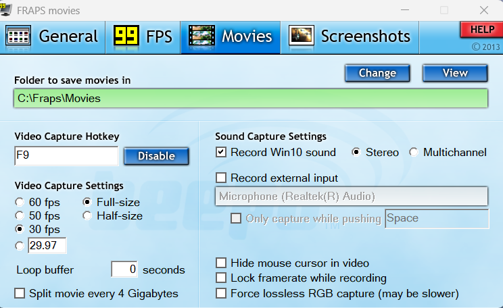Click the FRAPS title bar app icon
Image resolution: width=503 pixels, height=308 pixels.
tap(6, 9)
